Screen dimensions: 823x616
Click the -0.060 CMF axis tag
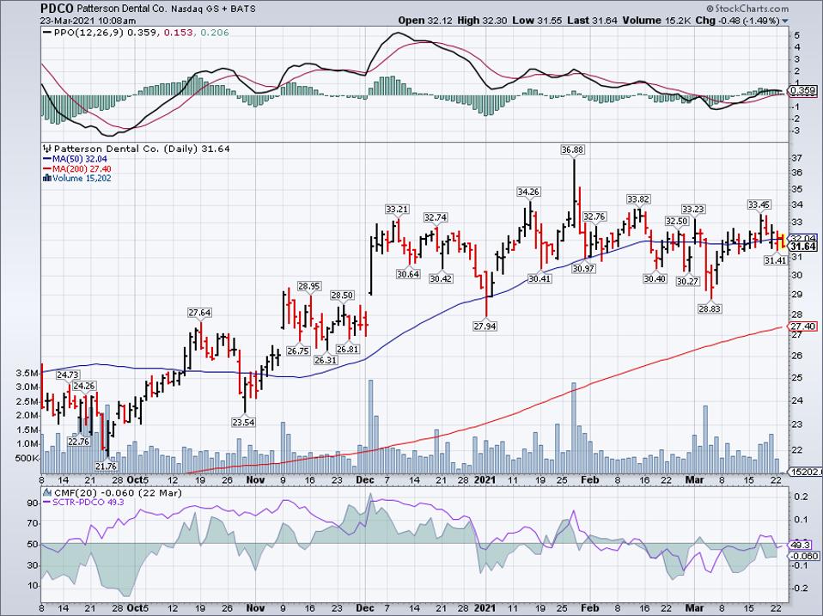803,556
